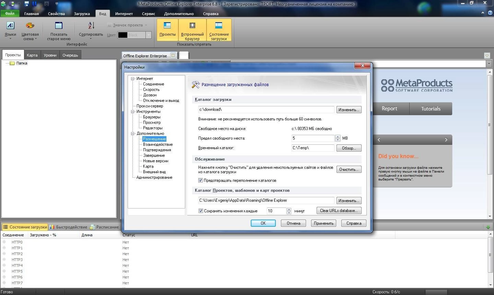
Task: Select the Папка folder in projects tree
Action: pos(22,63)
